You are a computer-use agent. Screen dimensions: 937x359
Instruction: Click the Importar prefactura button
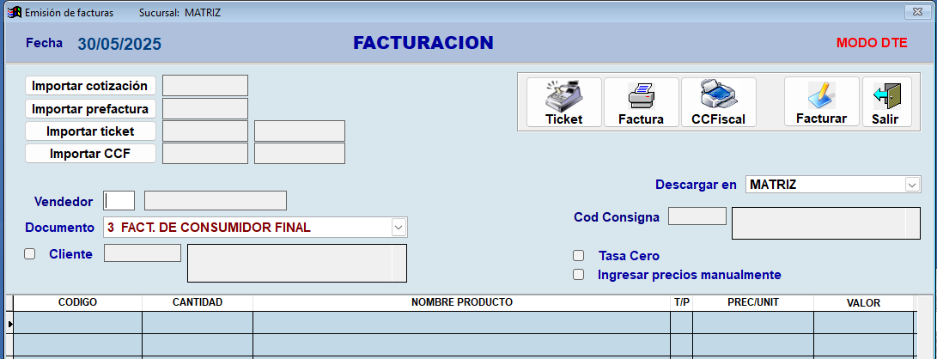click(90, 109)
